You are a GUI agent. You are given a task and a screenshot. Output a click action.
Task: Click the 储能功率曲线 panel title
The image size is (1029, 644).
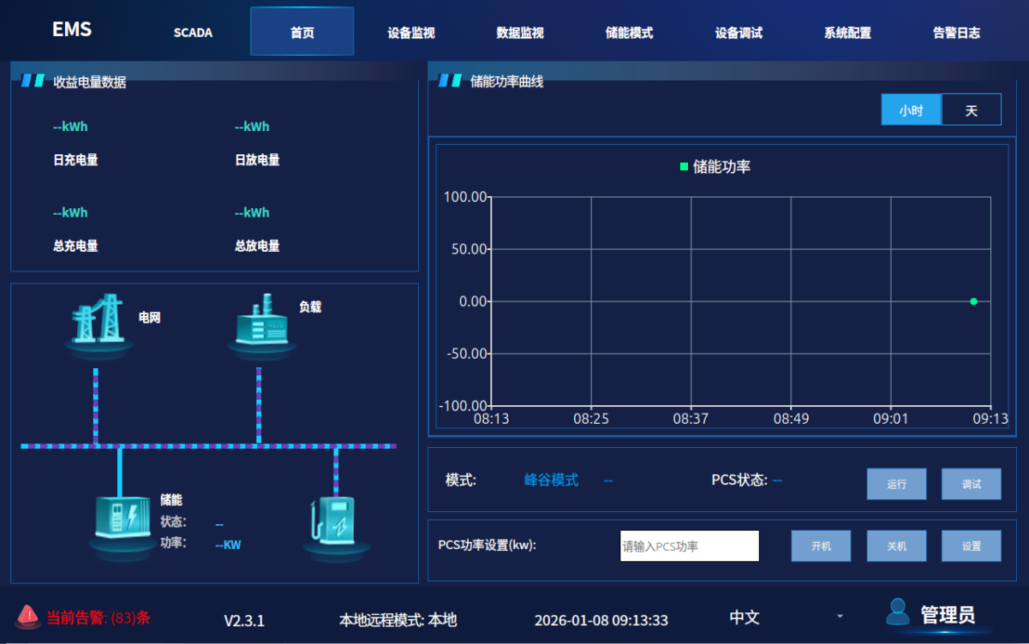pos(506,81)
